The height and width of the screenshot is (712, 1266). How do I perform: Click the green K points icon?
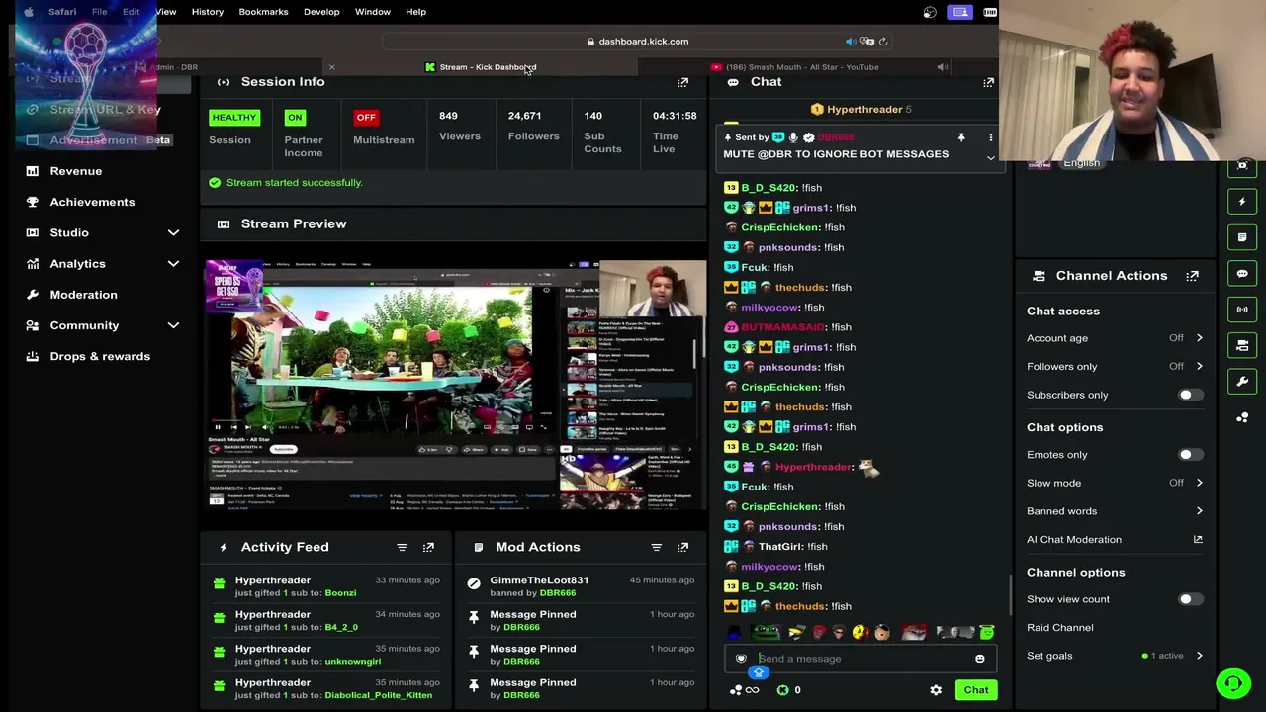(782, 690)
